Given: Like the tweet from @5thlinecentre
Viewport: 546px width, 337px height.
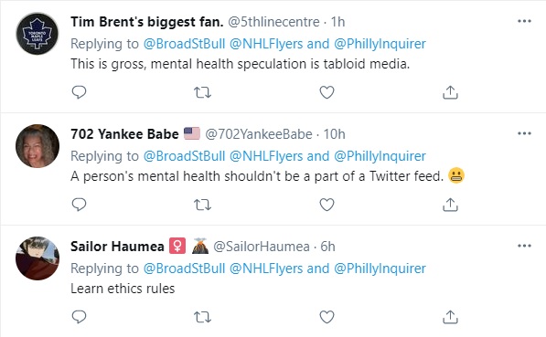Looking at the screenshot, I should coord(327,92).
